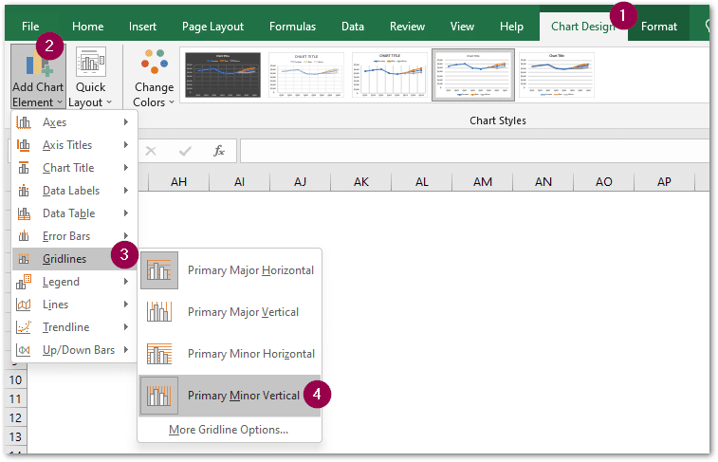Screen dimensions: 718x462
Task: Click the Data Labels icon
Action: (25, 191)
